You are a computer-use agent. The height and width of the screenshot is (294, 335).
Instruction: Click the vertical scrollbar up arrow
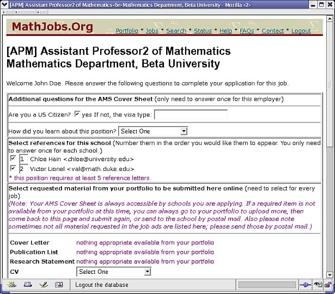coord(330,19)
